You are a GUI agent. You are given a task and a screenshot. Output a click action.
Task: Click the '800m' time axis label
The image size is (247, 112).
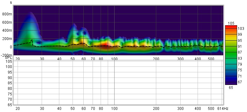tap(7, 14)
